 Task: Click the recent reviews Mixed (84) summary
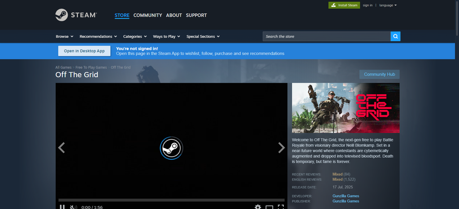(x=341, y=174)
